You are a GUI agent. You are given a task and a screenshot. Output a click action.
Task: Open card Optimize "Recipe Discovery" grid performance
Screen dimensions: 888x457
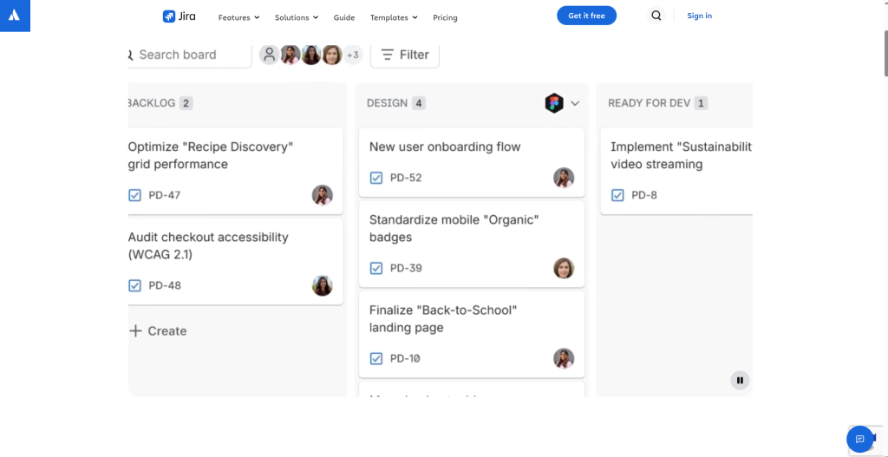coord(236,171)
